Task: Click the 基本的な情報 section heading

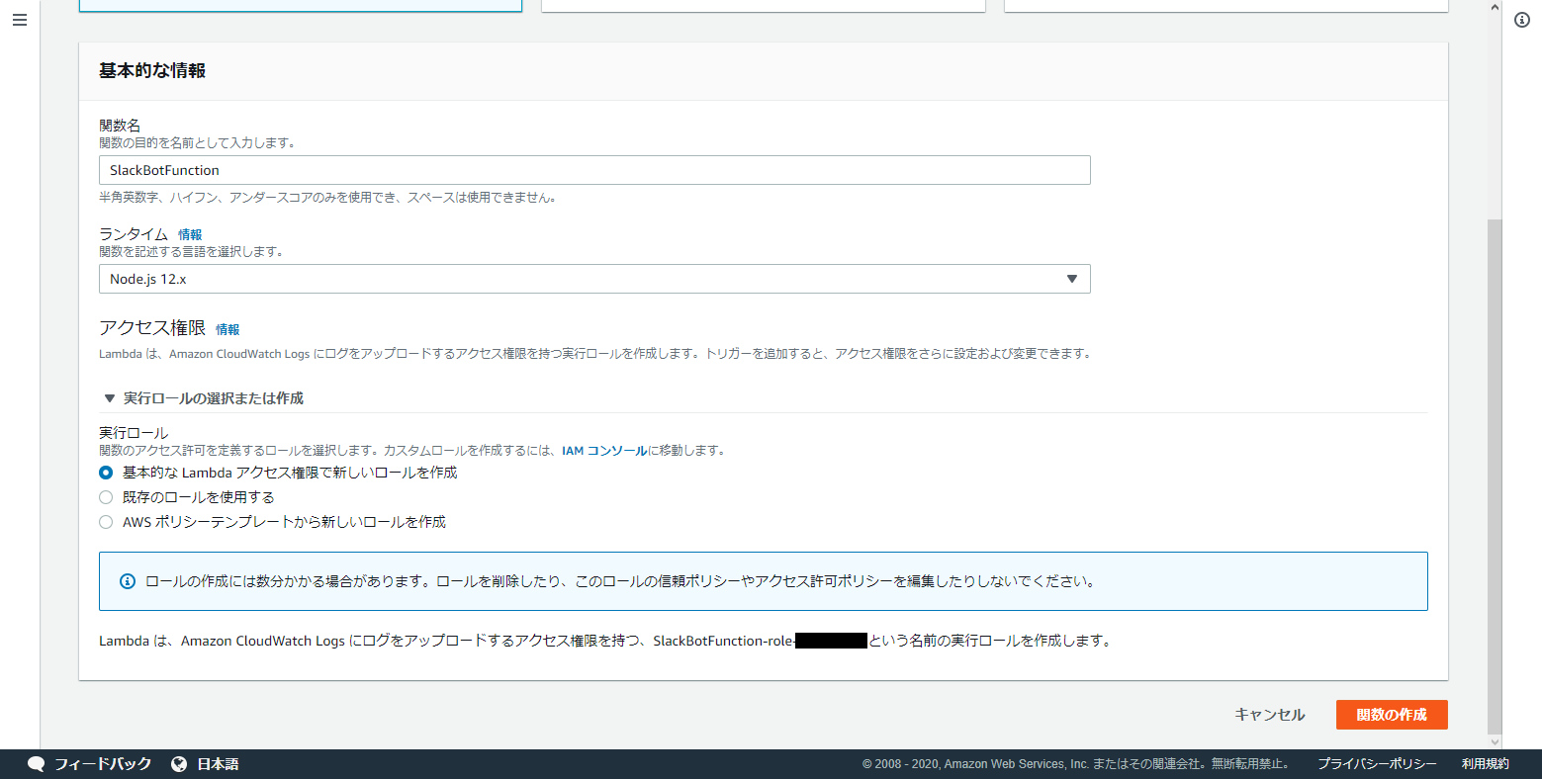Action: click(152, 71)
